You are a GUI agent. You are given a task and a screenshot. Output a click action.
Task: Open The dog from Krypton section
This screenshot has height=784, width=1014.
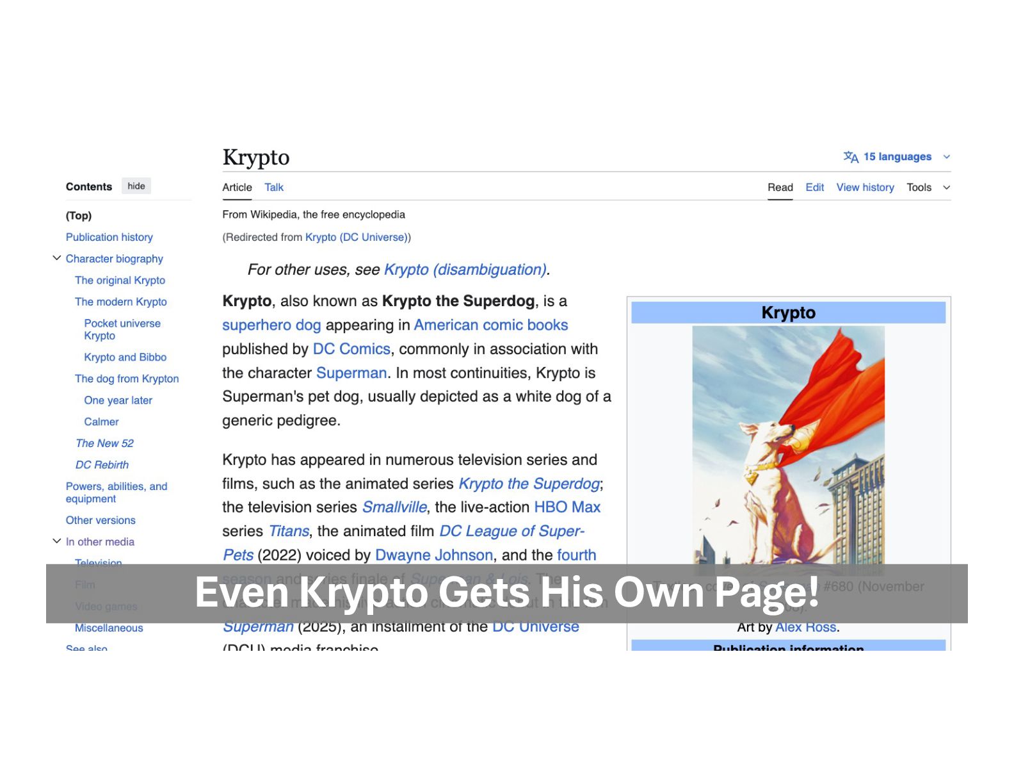click(127, 379)
